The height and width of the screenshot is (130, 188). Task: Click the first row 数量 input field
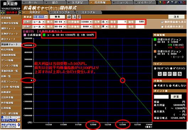pos(122,22)
